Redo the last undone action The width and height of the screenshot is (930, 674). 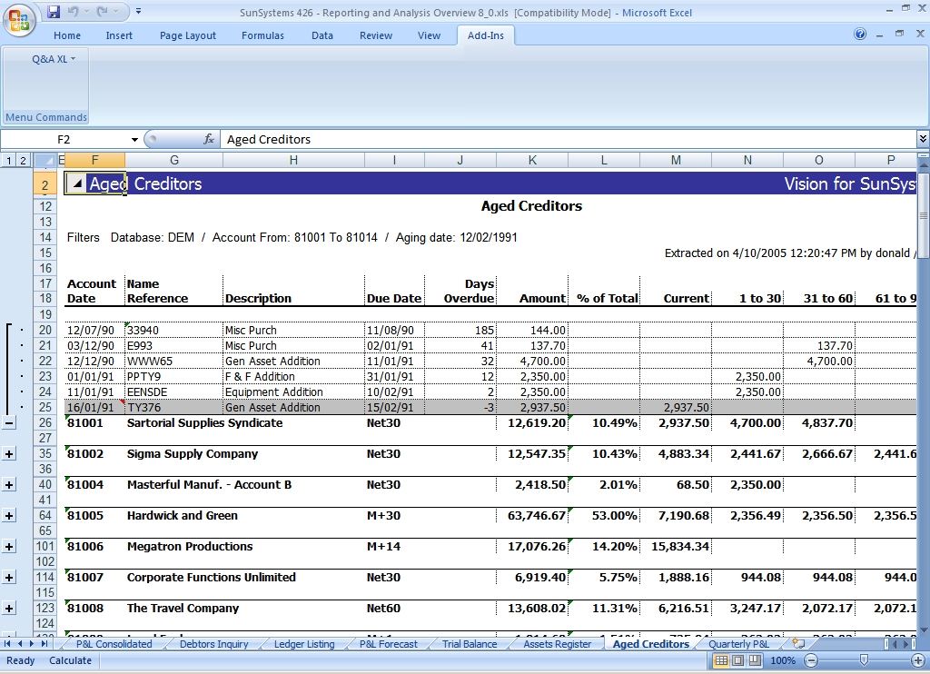(x=102, y=11)
